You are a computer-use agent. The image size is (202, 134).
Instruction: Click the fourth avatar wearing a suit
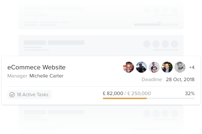(x=167, y=67)
